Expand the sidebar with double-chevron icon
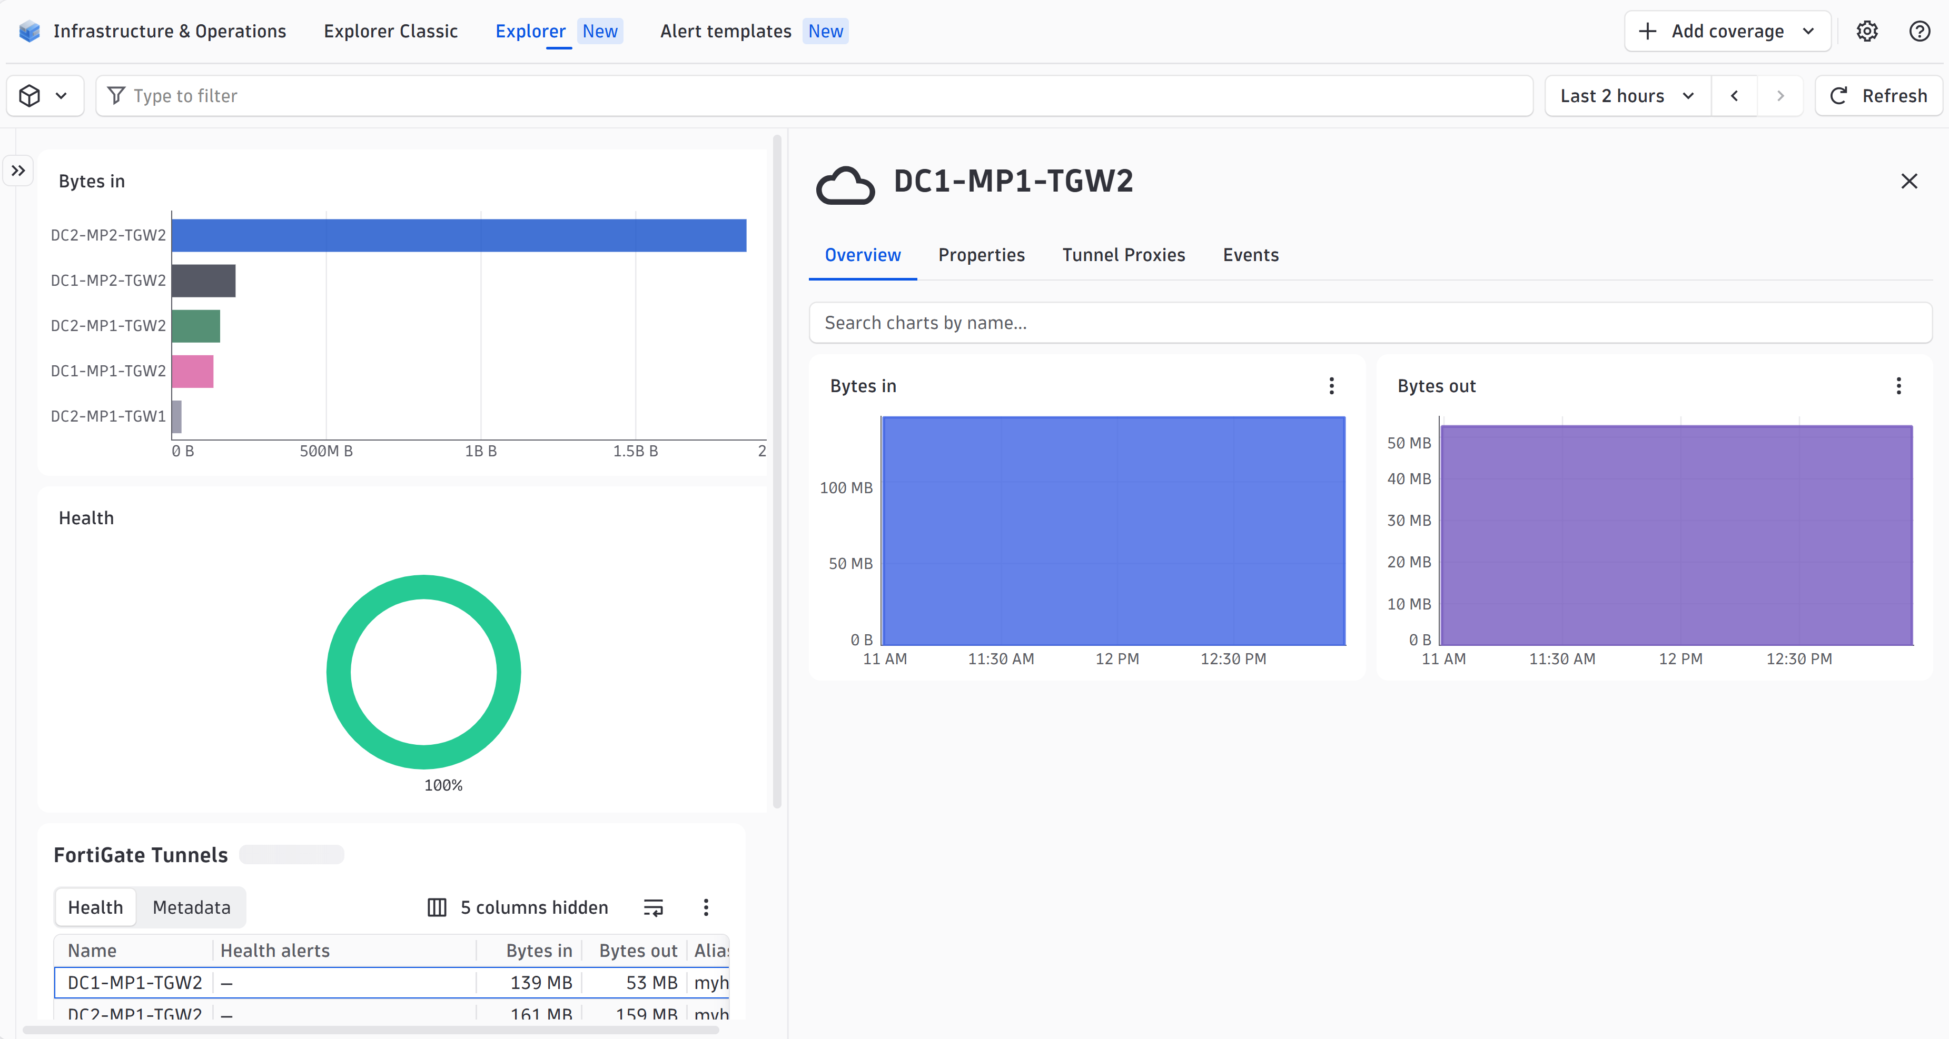Image resolution: width=1949 pixels, height=1039 pixels. click(18, 171)
